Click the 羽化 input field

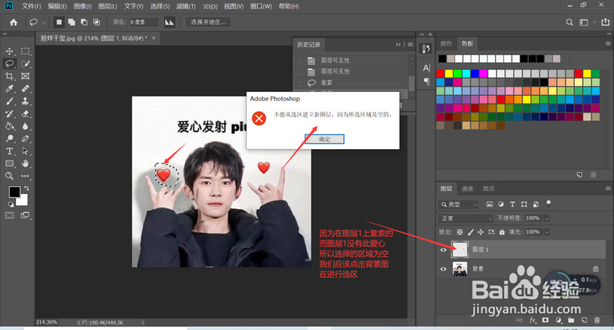(x=144, y=22)
